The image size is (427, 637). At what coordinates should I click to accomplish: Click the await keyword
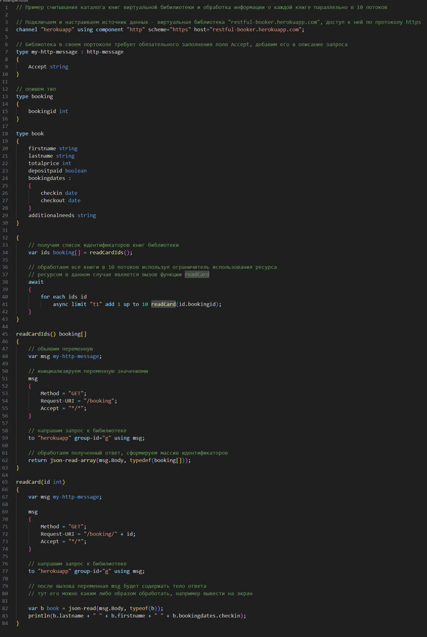[36, 282]
